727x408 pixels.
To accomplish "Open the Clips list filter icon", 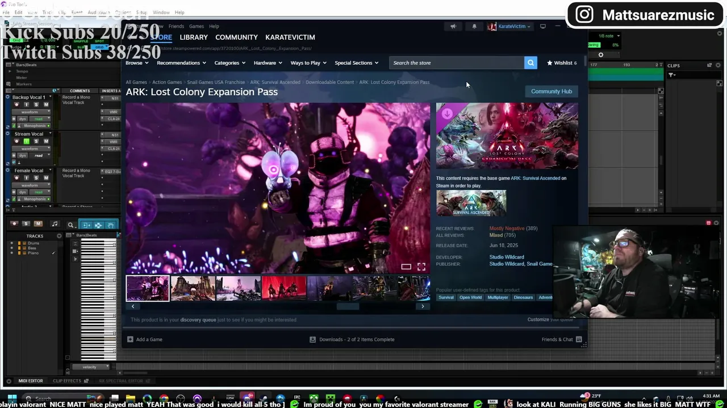I will [x=671, y=75].
